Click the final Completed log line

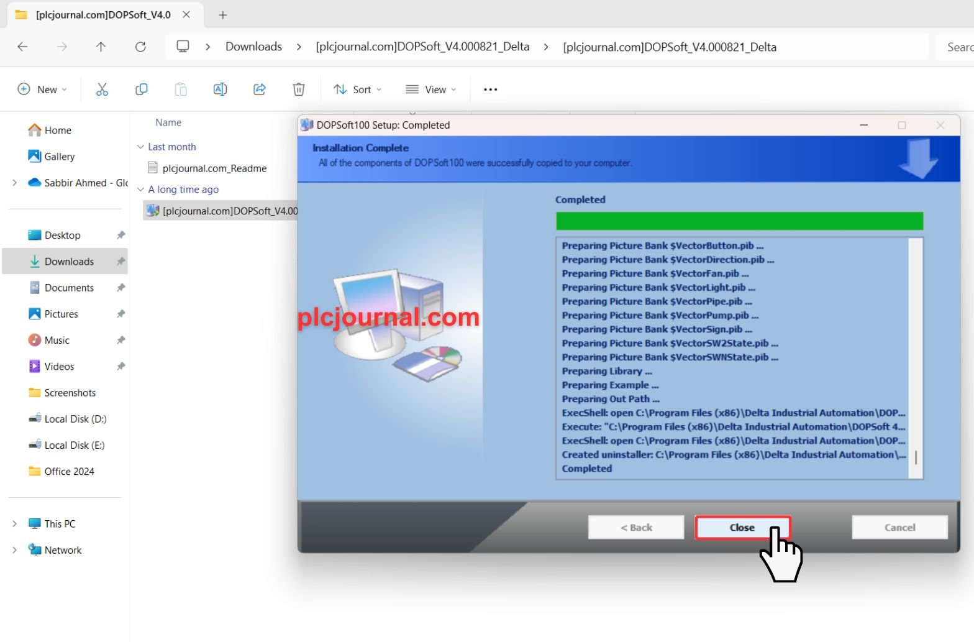coord(587,469)
